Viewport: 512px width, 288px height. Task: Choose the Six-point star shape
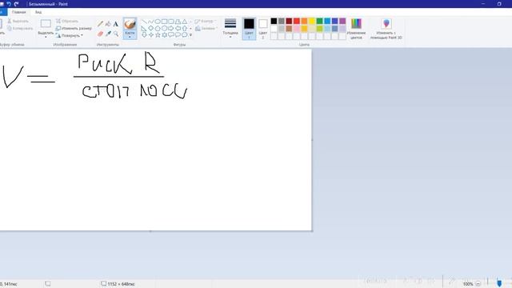(164, 35)
